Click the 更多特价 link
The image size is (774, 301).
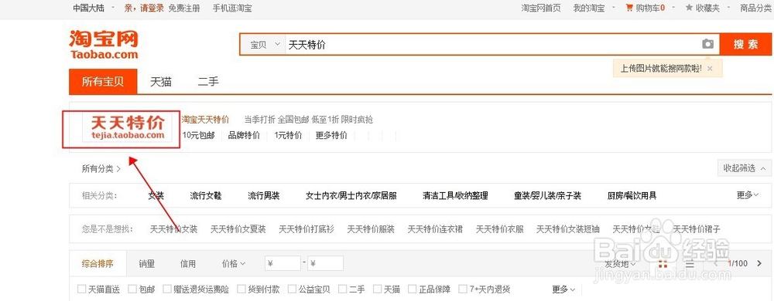332,135
